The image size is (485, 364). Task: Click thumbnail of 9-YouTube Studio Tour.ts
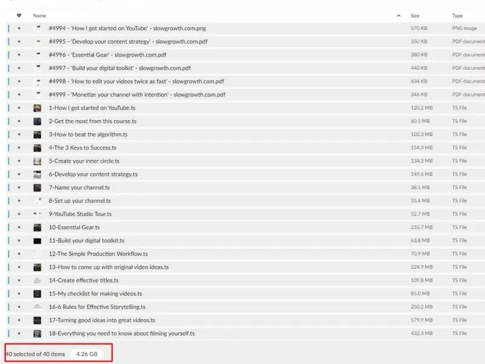pos(38,214)
